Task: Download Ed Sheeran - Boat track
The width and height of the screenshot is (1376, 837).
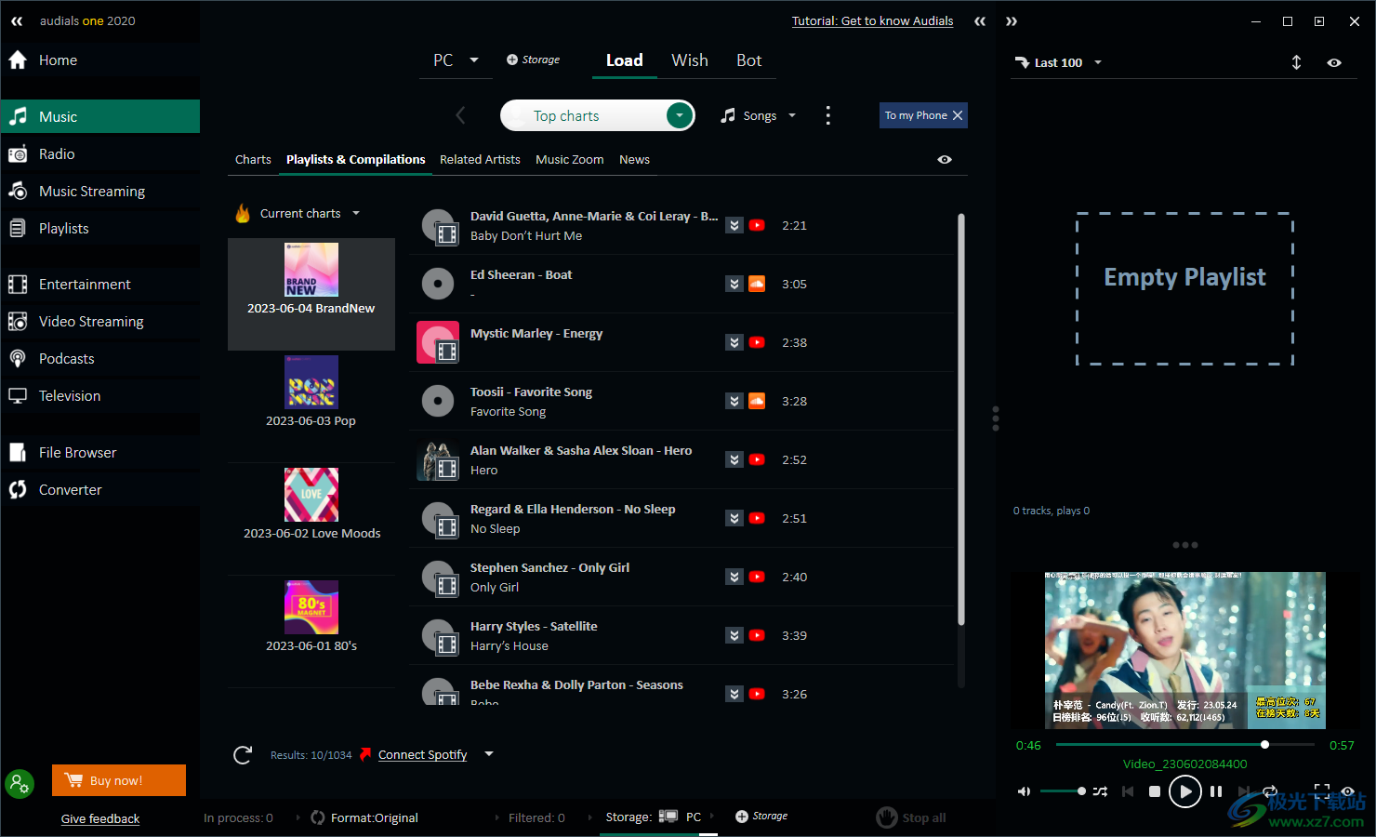Action: 734,284
